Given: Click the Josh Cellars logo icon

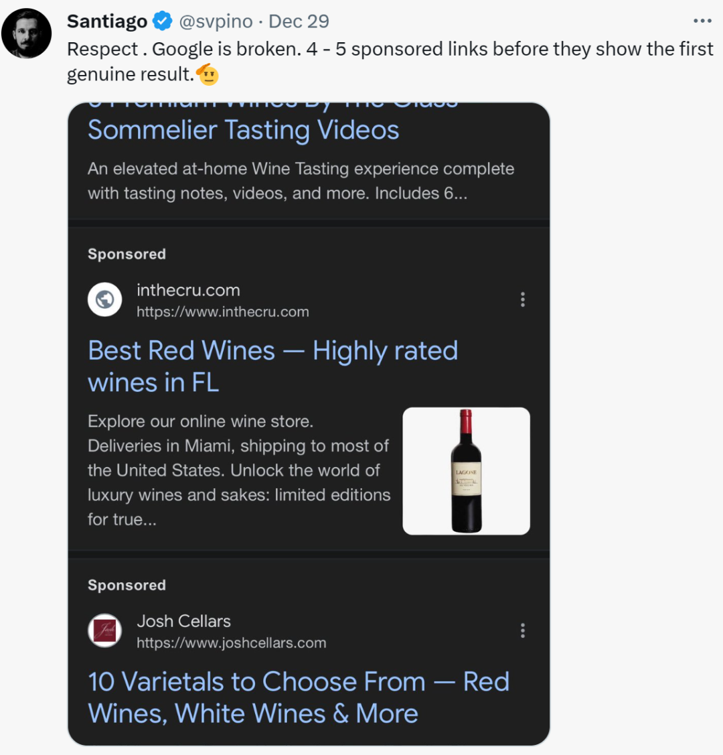Looking at the screenshot, I should coord(105,630).
